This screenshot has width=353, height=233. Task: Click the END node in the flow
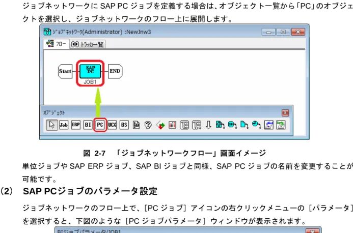115,71
